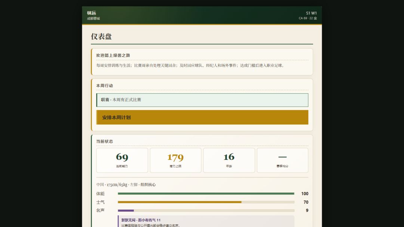
Task: Click the 仪表盘 page heading
Action: point(101,37)
